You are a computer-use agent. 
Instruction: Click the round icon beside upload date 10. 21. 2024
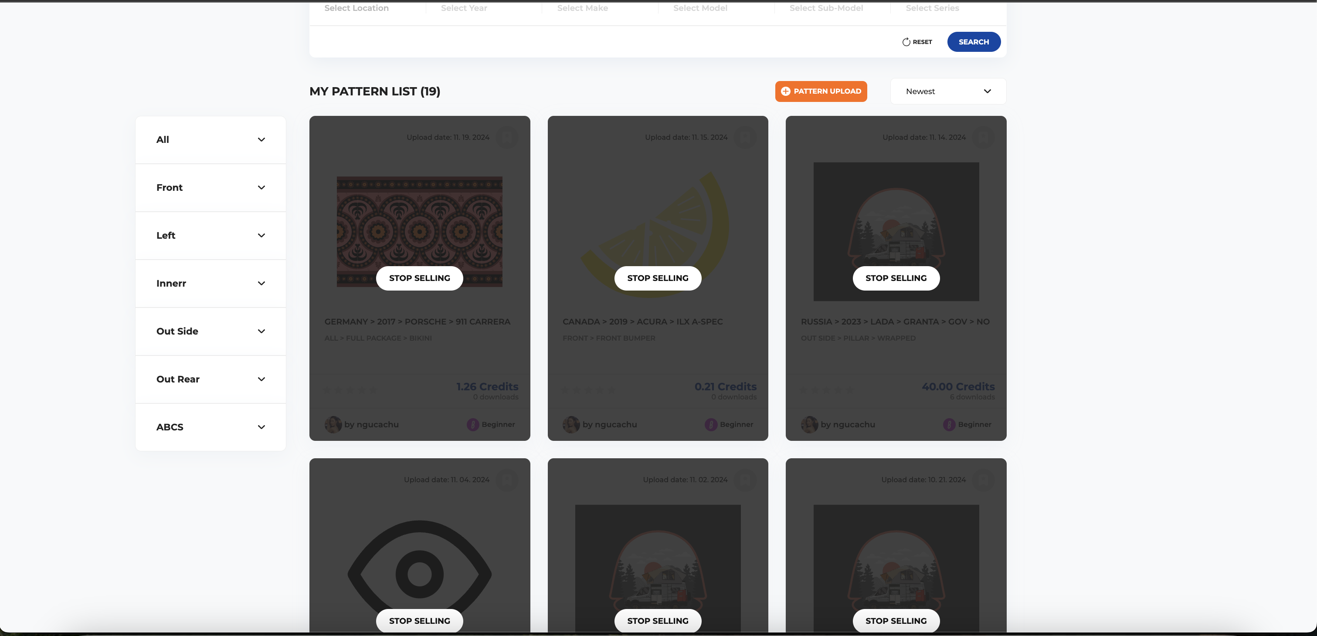[x=983, y=480]
